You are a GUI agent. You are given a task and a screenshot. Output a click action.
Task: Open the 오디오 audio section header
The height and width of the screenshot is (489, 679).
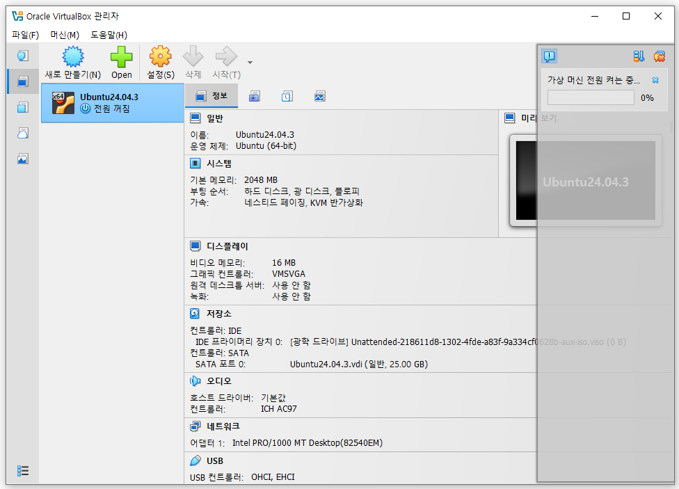point(219,381)
